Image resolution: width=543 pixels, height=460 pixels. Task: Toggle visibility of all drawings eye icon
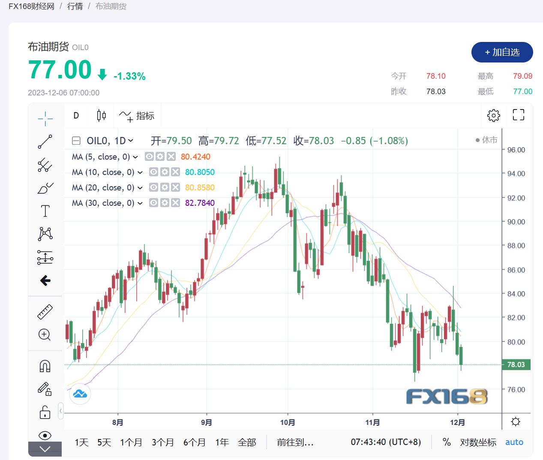pos(45,435)
